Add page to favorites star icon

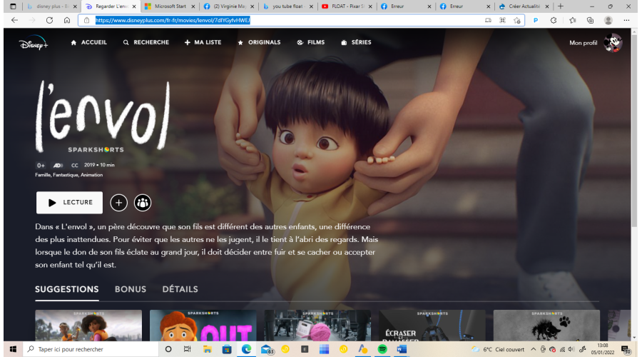coord(517,20)
